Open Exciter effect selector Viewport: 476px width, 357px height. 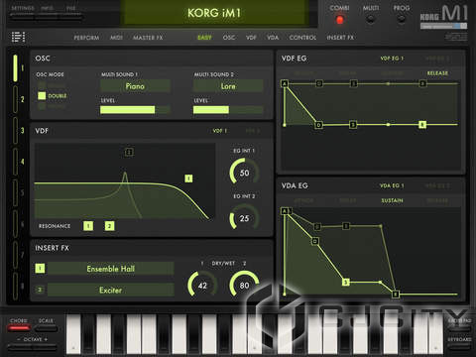pyautogui.click(x=111, y=290)
